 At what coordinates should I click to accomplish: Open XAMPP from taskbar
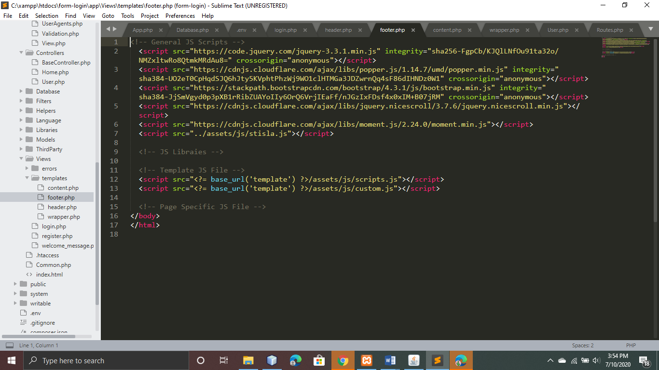click(x=367, y=360)
